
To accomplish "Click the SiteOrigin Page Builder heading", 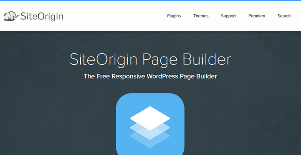I will [x=150, y=60].
